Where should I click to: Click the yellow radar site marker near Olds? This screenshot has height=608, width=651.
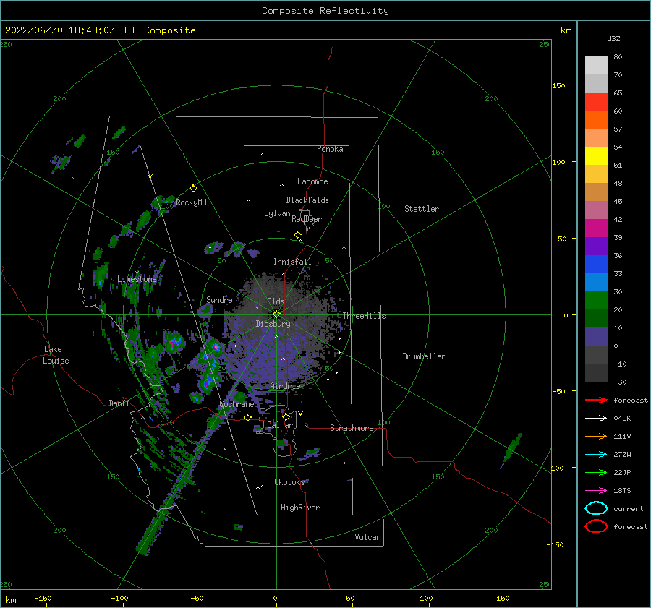276,314
